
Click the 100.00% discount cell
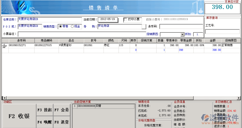(x=199, y=45)
